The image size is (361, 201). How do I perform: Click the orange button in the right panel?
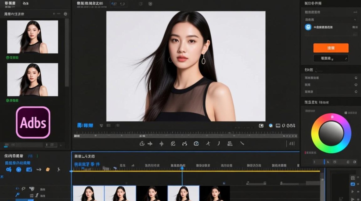pos(331,48)
